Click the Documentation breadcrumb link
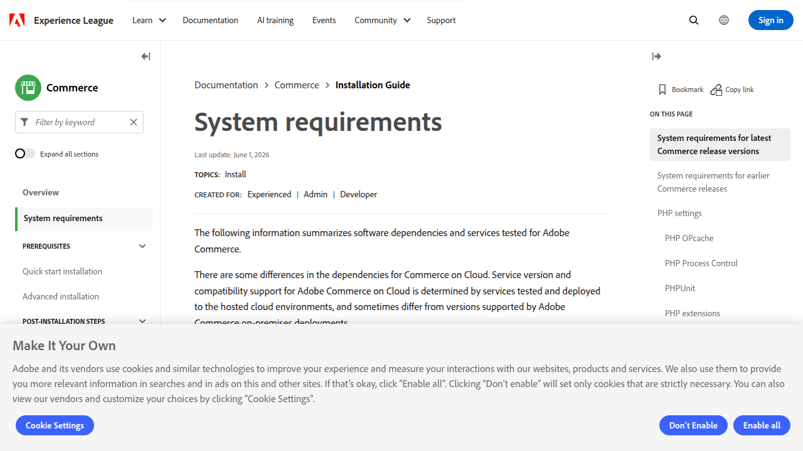Image resolution: width=803 pixels, height=451 pixels. click(226, 85)
